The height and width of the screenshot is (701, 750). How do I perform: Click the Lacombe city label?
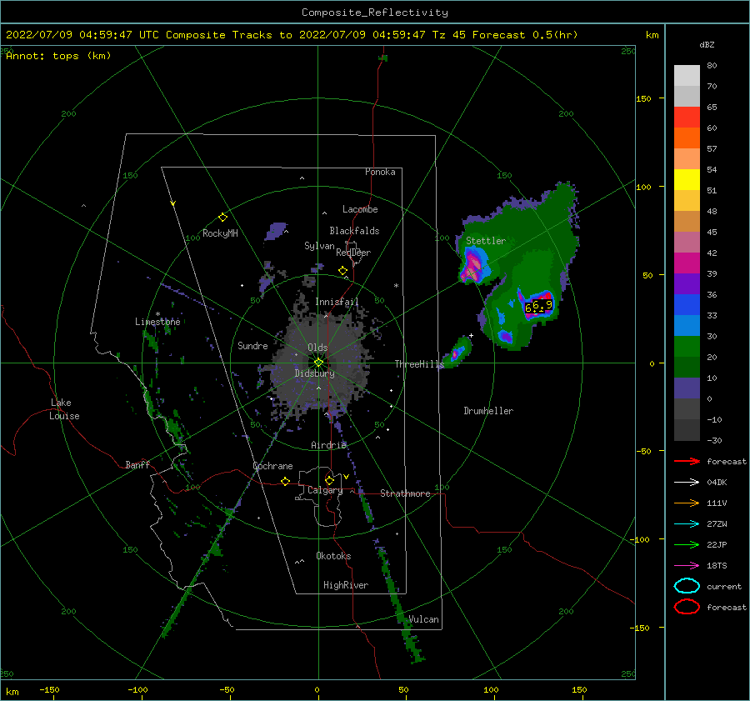(360, 209)
